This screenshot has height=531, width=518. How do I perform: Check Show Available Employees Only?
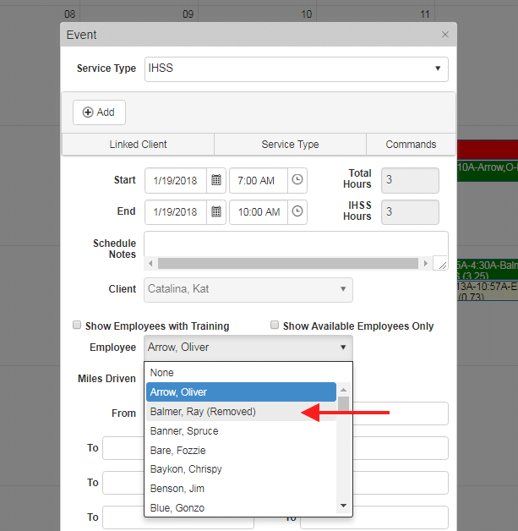(275, 326)
